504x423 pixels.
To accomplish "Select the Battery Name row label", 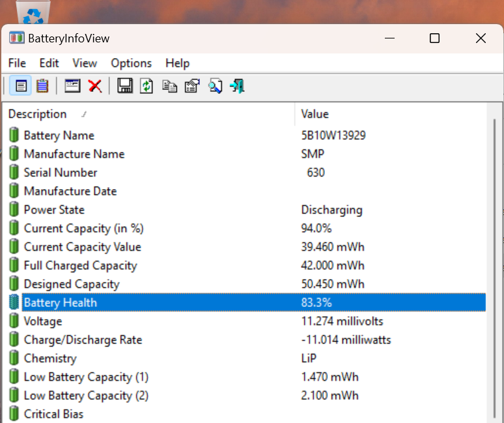I will [59, 136].
